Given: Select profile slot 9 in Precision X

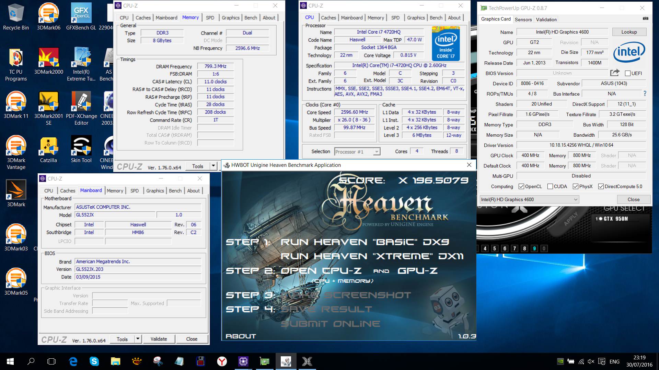Looking at the screenshot, I should click(x=534, y=248).
